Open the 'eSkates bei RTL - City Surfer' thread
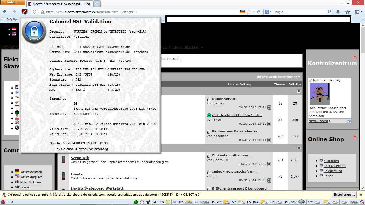Viewport: 365px width, 205px height. [237, 115]
